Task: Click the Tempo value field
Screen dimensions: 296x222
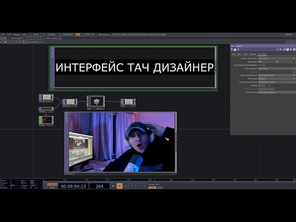Action: point(33,185)
